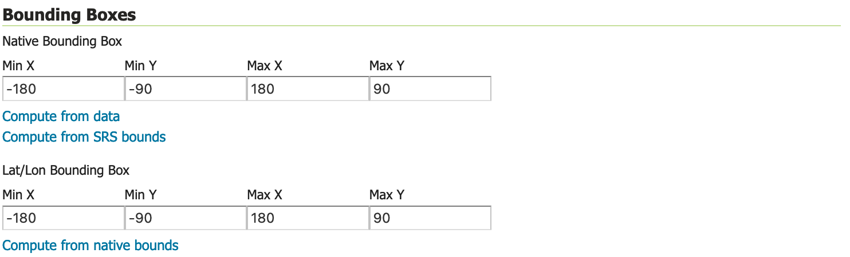Viewport: 850px width, 257px height.
Task: Select the Native Bounding Box Max Y field
Action: coord(430,89)
